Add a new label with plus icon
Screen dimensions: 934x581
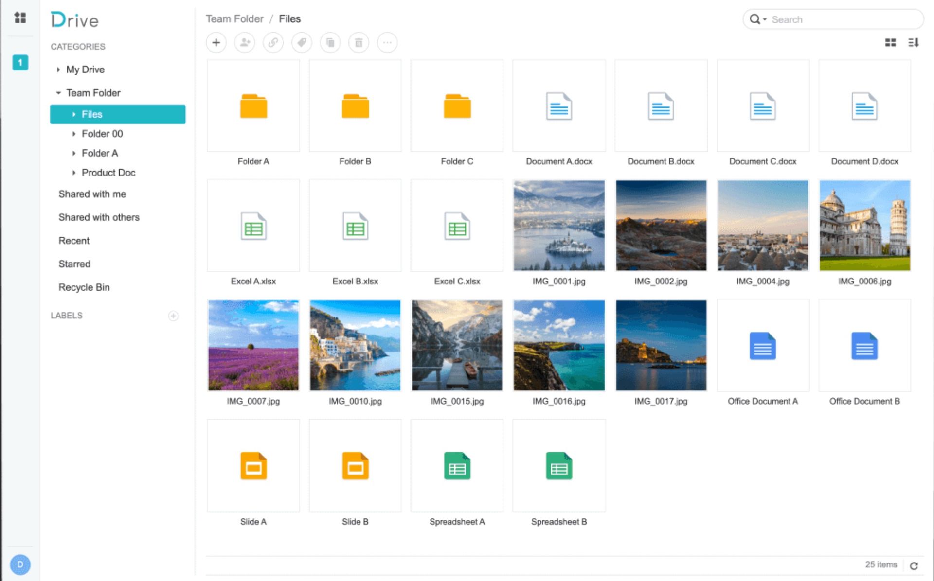click(173, 316)
